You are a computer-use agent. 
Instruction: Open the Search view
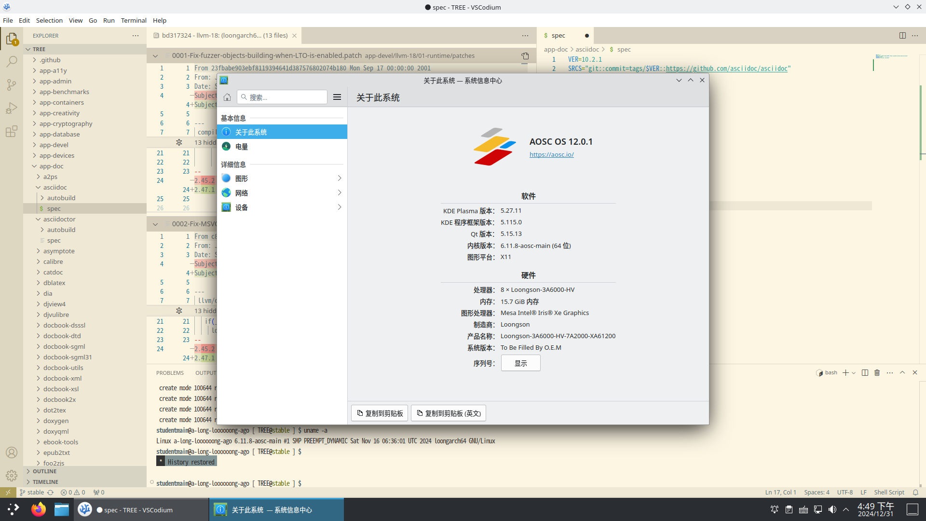[x=12, y=62]
